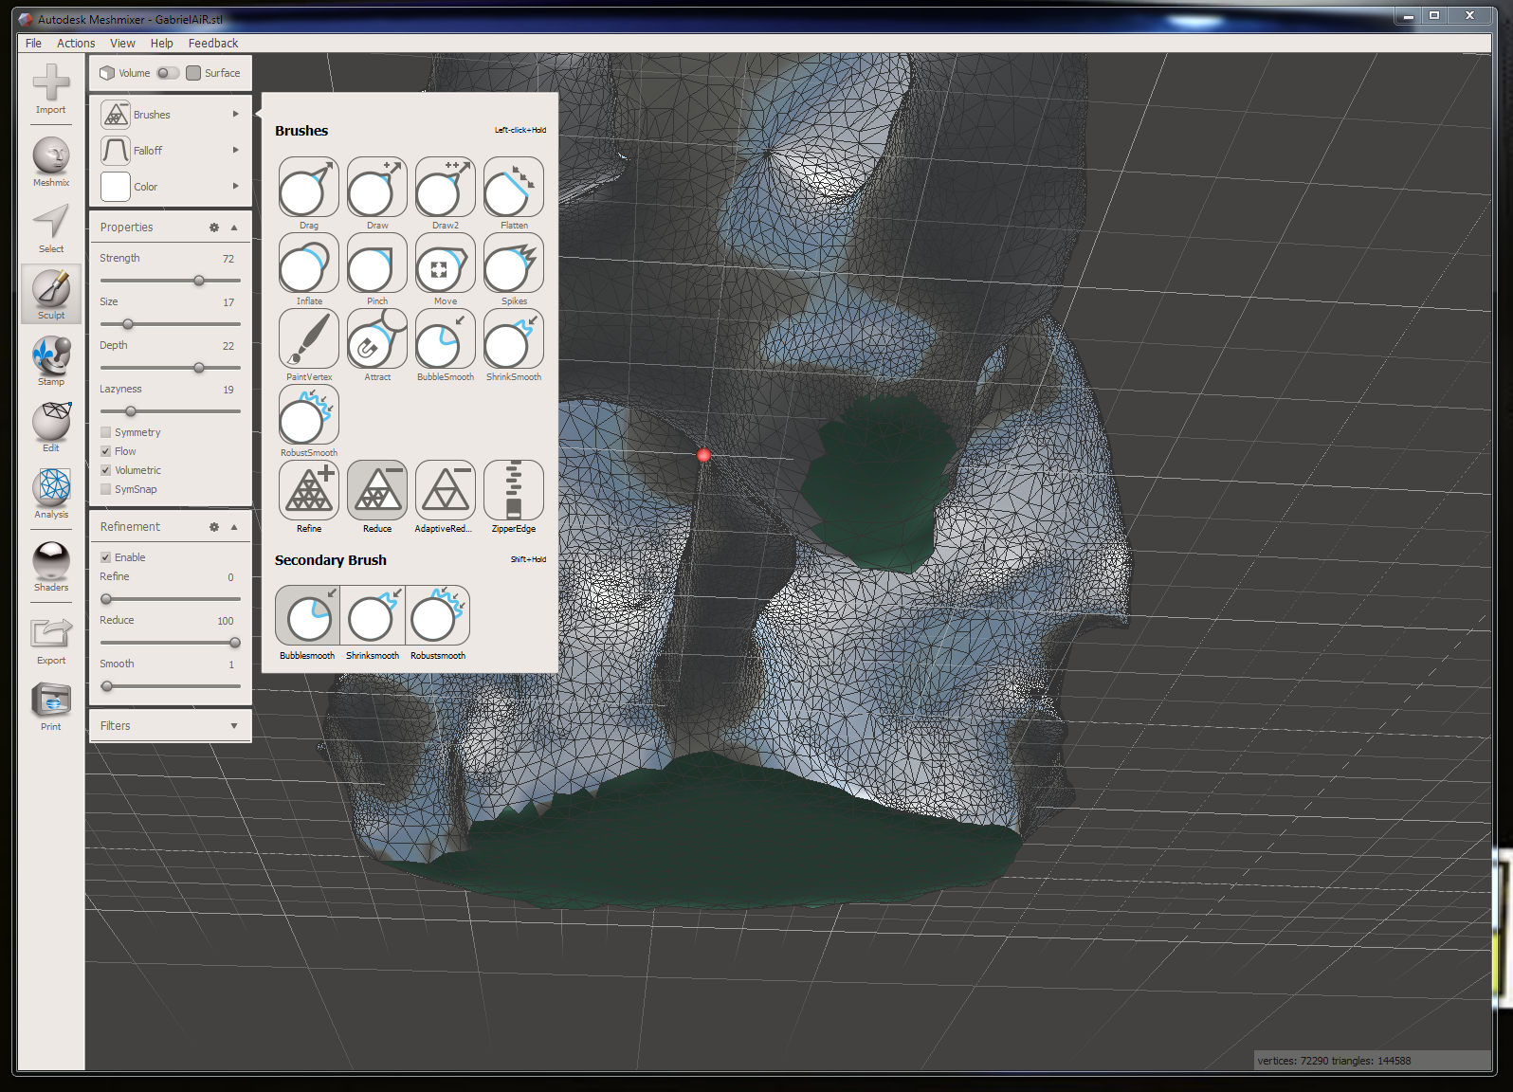The image size is (1513, 1092).
Task: Adjust the Reduce slider handle
Action: pos(235,643)
